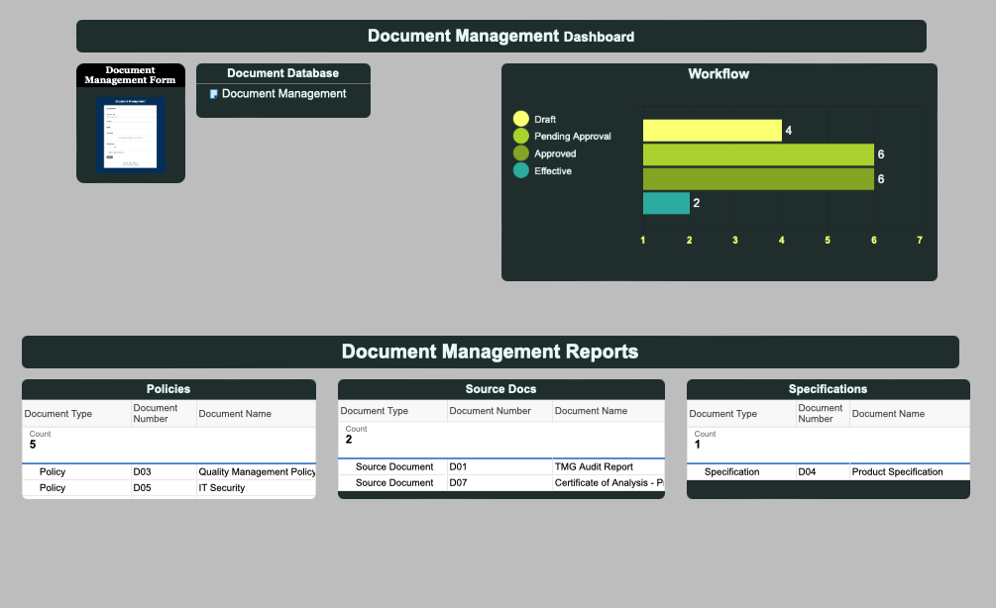Open the Product Specification row D04

coord(897,472)
